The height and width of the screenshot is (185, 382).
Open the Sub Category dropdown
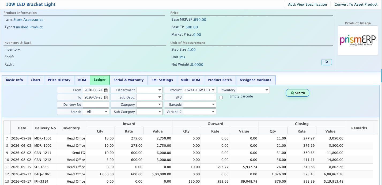click(149, 112)
